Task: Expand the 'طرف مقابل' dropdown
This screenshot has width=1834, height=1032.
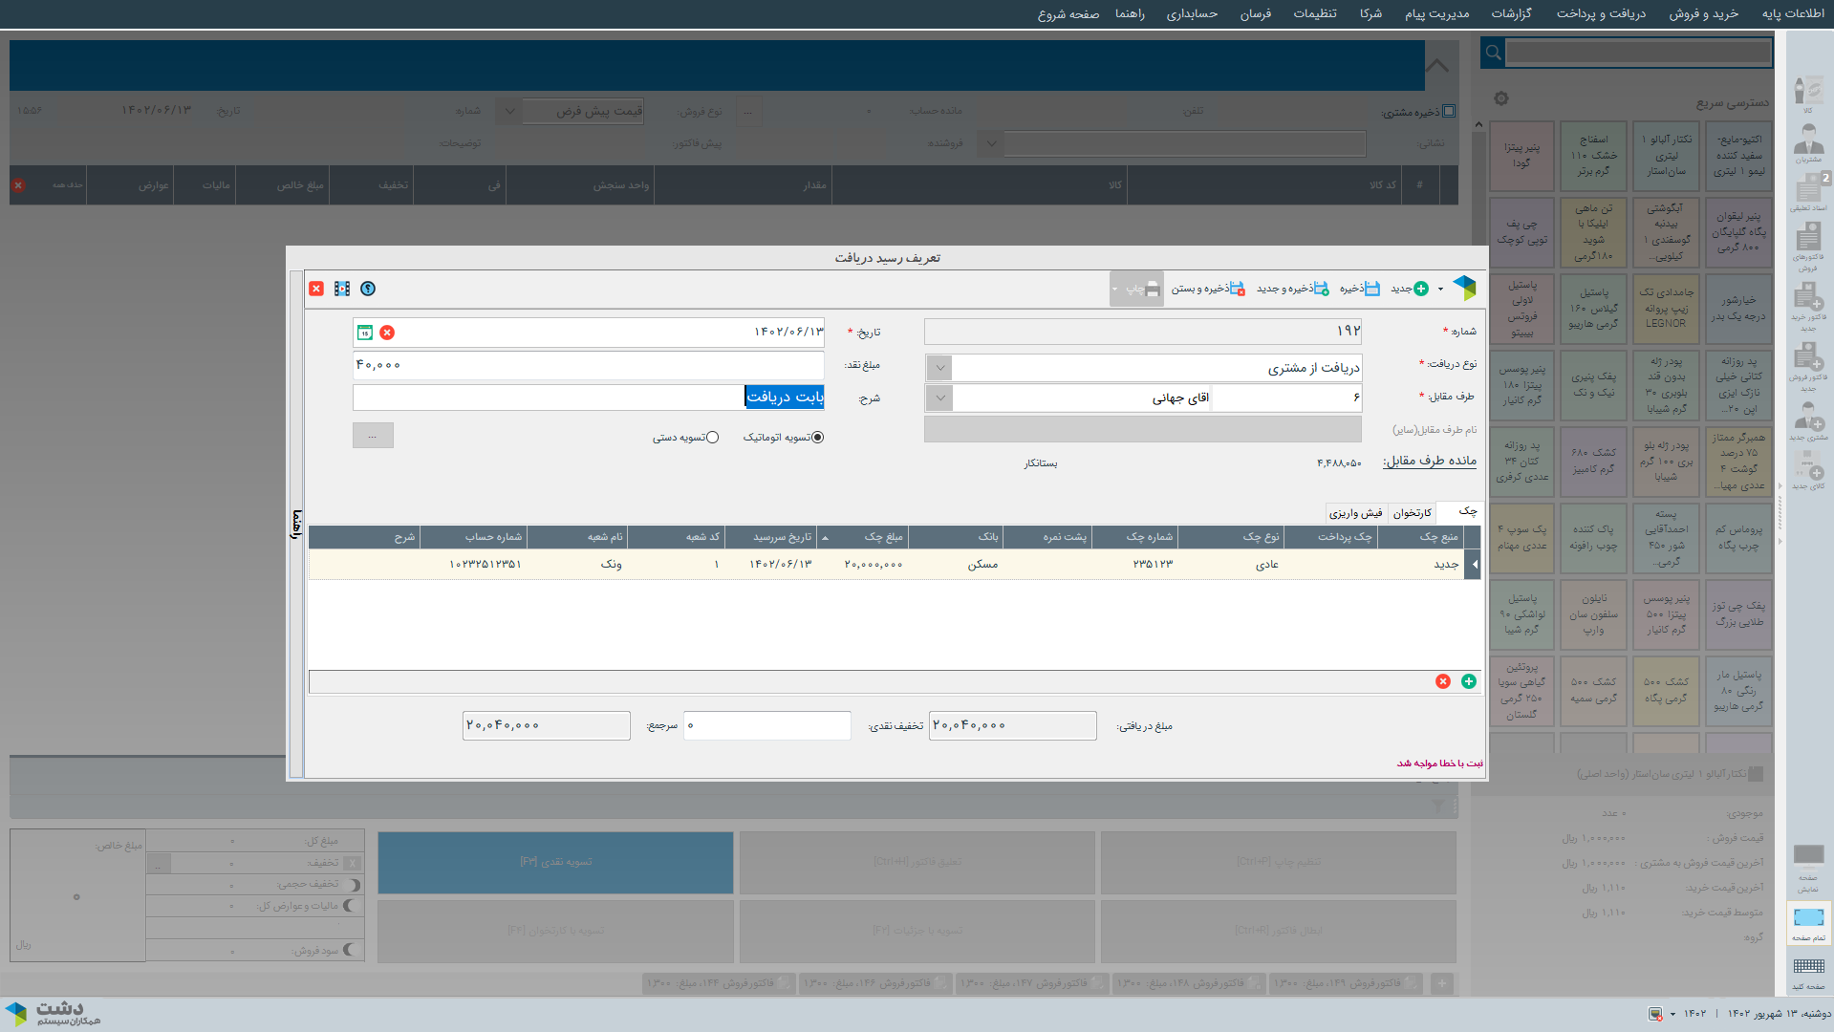Action: click(939, 398)
